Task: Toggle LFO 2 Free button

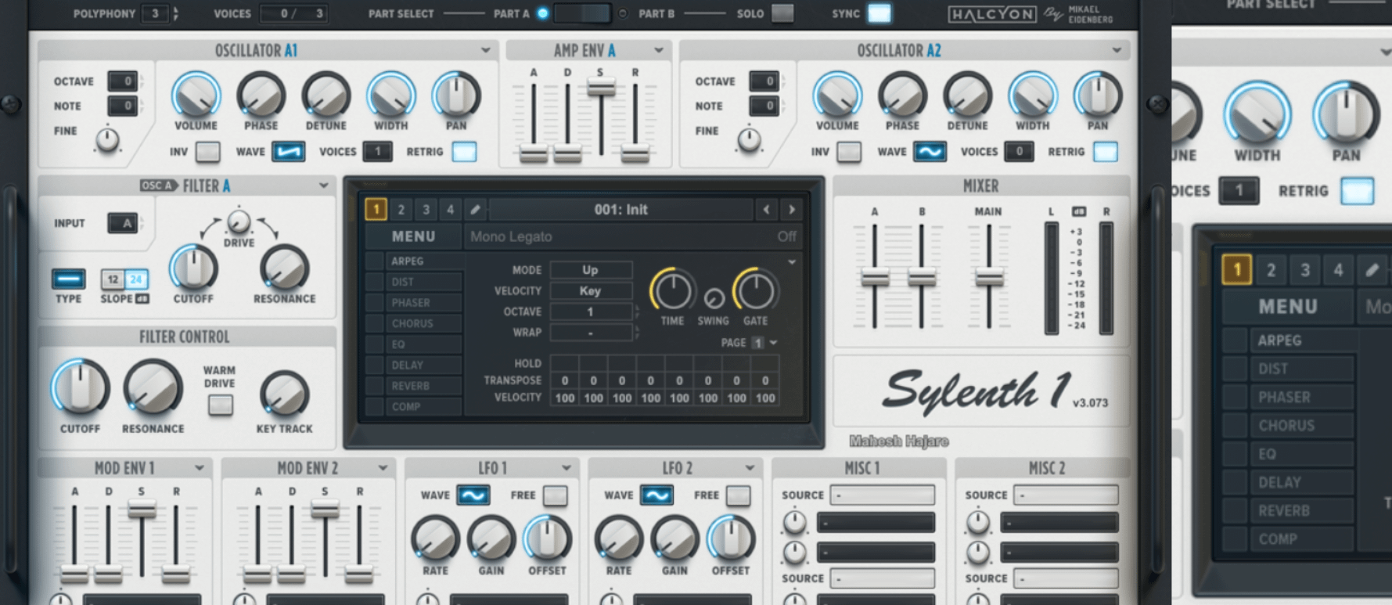Action: point(739,495)
